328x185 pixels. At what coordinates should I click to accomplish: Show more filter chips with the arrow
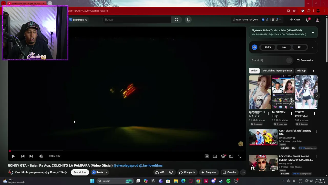tap(313, 71)
